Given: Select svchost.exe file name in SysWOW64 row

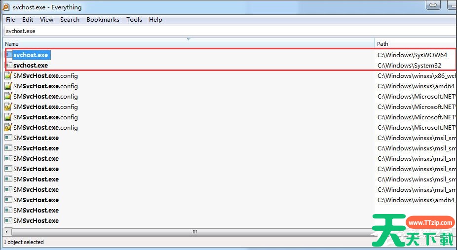Looking at the screenshot, I should click(31, 55).
